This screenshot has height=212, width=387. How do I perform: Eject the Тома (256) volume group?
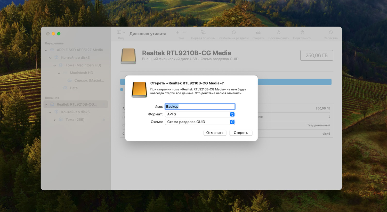(x=104, y=120)
